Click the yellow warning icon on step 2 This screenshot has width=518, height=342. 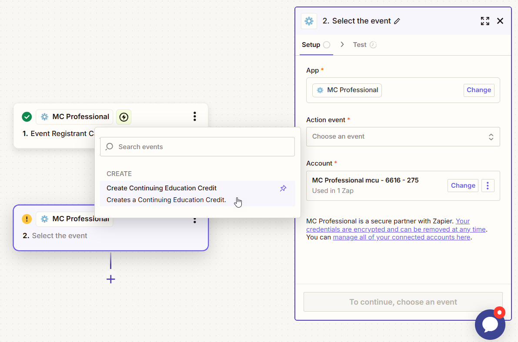[27, 219]
